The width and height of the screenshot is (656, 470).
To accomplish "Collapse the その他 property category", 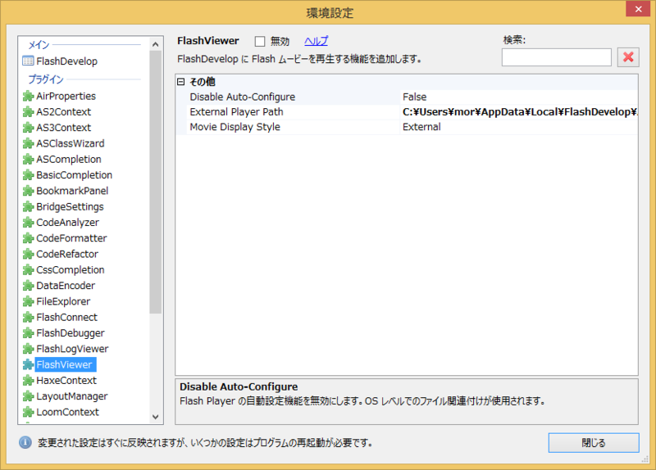I will coord(180,82).
